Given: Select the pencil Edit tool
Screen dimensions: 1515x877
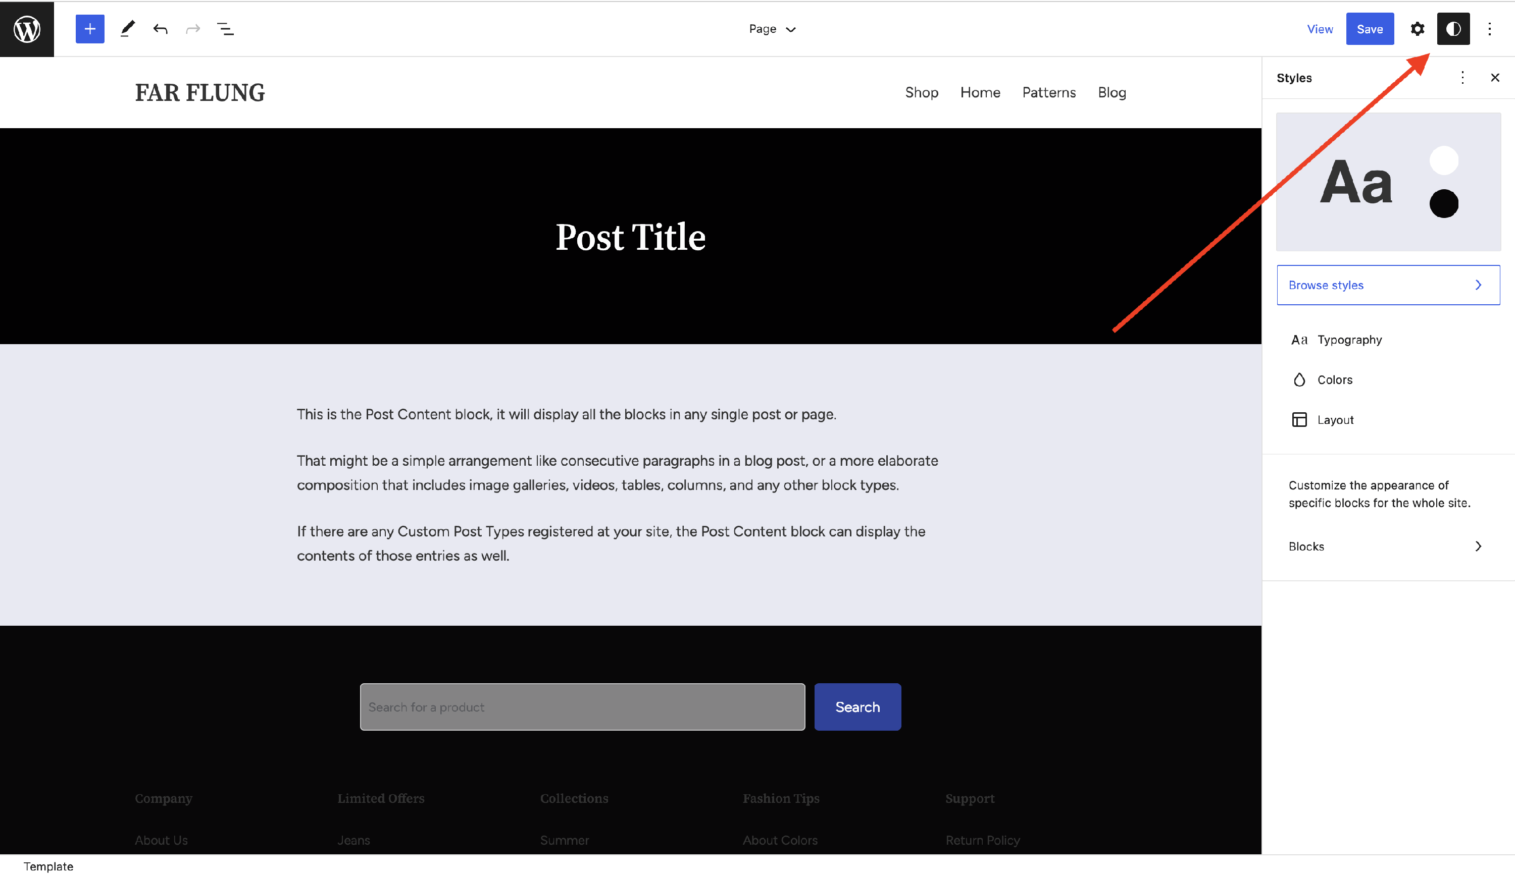Looking at the screenshot, I should 127,29.
